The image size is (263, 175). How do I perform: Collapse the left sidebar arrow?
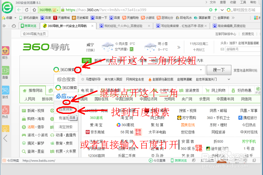point(5,139)
